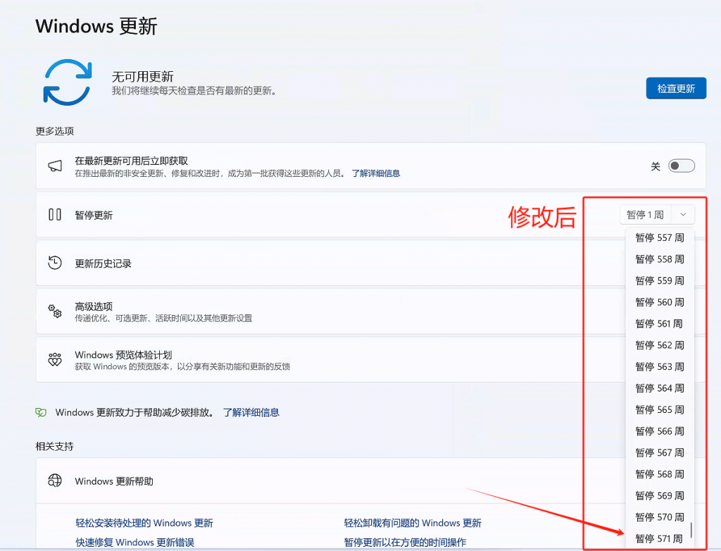The width and height of the screenshot is (721, 551).
Task: Open 了解详细信息 link about latest updates
Action: click(x=376, y=173)
